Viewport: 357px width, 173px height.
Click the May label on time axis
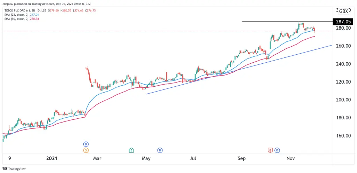point(146,158)
